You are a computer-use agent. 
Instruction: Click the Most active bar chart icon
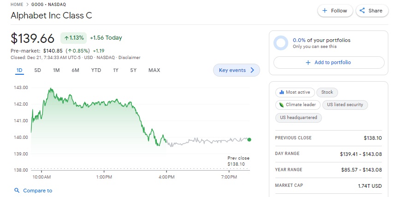tap(281, 92)
